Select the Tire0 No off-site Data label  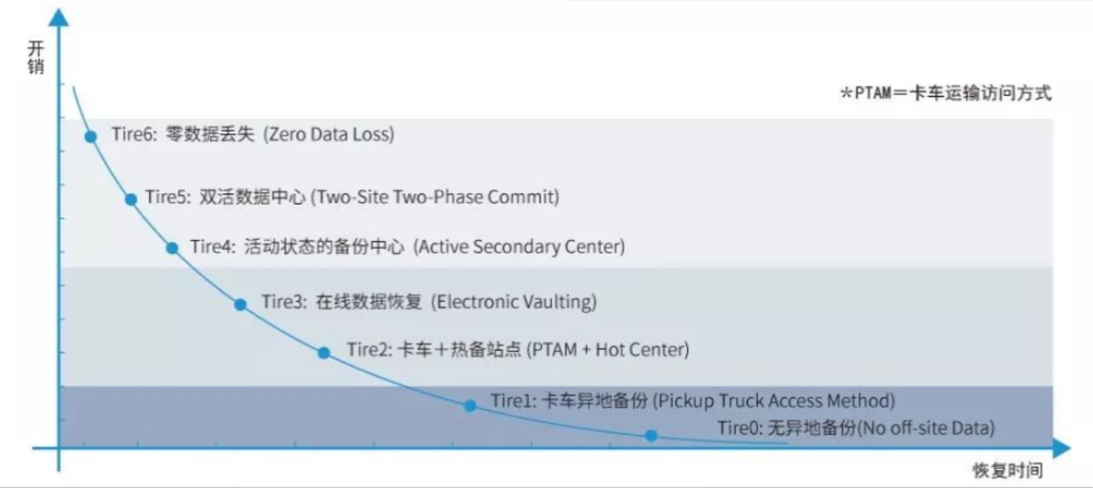(857, 428)
